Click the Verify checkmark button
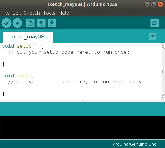Image resolution: width=165 pixels, height=148 pixels. 6,23
